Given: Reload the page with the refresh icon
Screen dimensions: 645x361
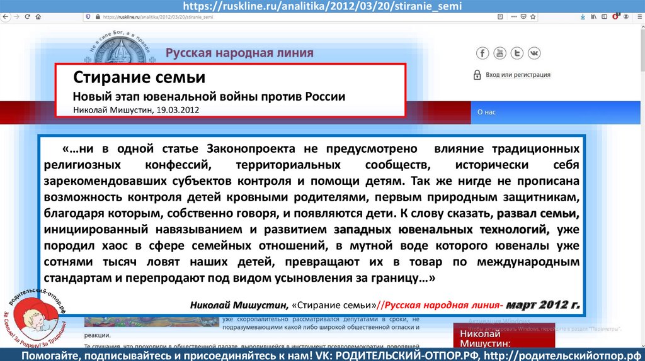Looking at the screenshot, I should [x=28, y=17].
